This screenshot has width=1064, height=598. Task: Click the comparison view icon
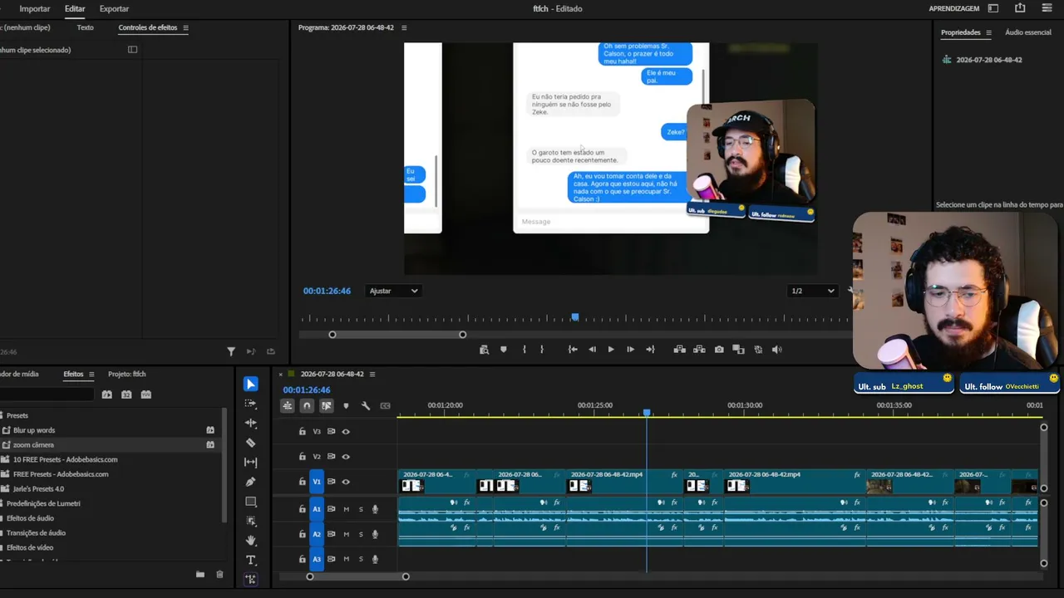click(x=738, y=350)
